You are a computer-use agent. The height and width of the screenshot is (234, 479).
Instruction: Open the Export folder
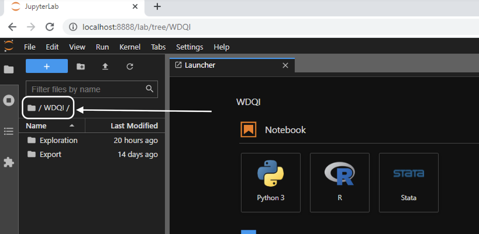[50, 155]
